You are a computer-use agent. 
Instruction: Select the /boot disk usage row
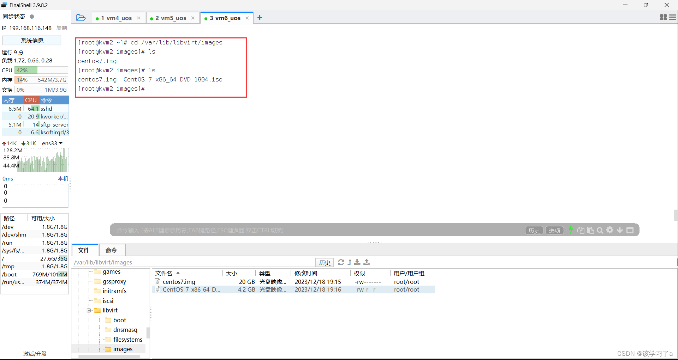point(35,274)
